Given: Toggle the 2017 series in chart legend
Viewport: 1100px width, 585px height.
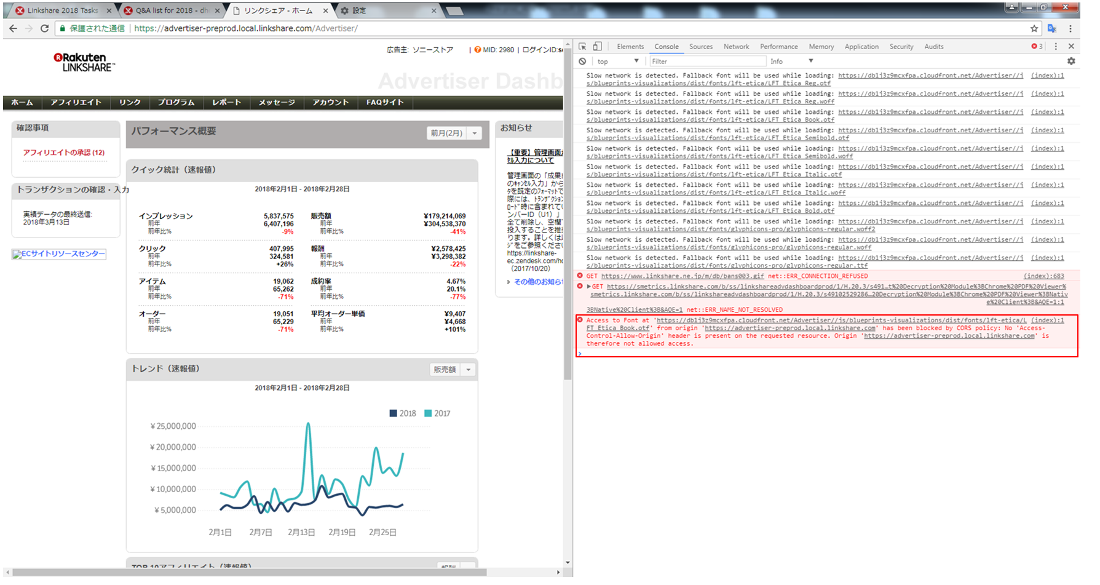Looking at the screenshot, I should (437, 413).
